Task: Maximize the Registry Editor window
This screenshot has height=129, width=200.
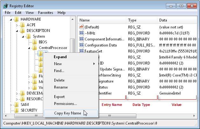Action: point(181,6)
